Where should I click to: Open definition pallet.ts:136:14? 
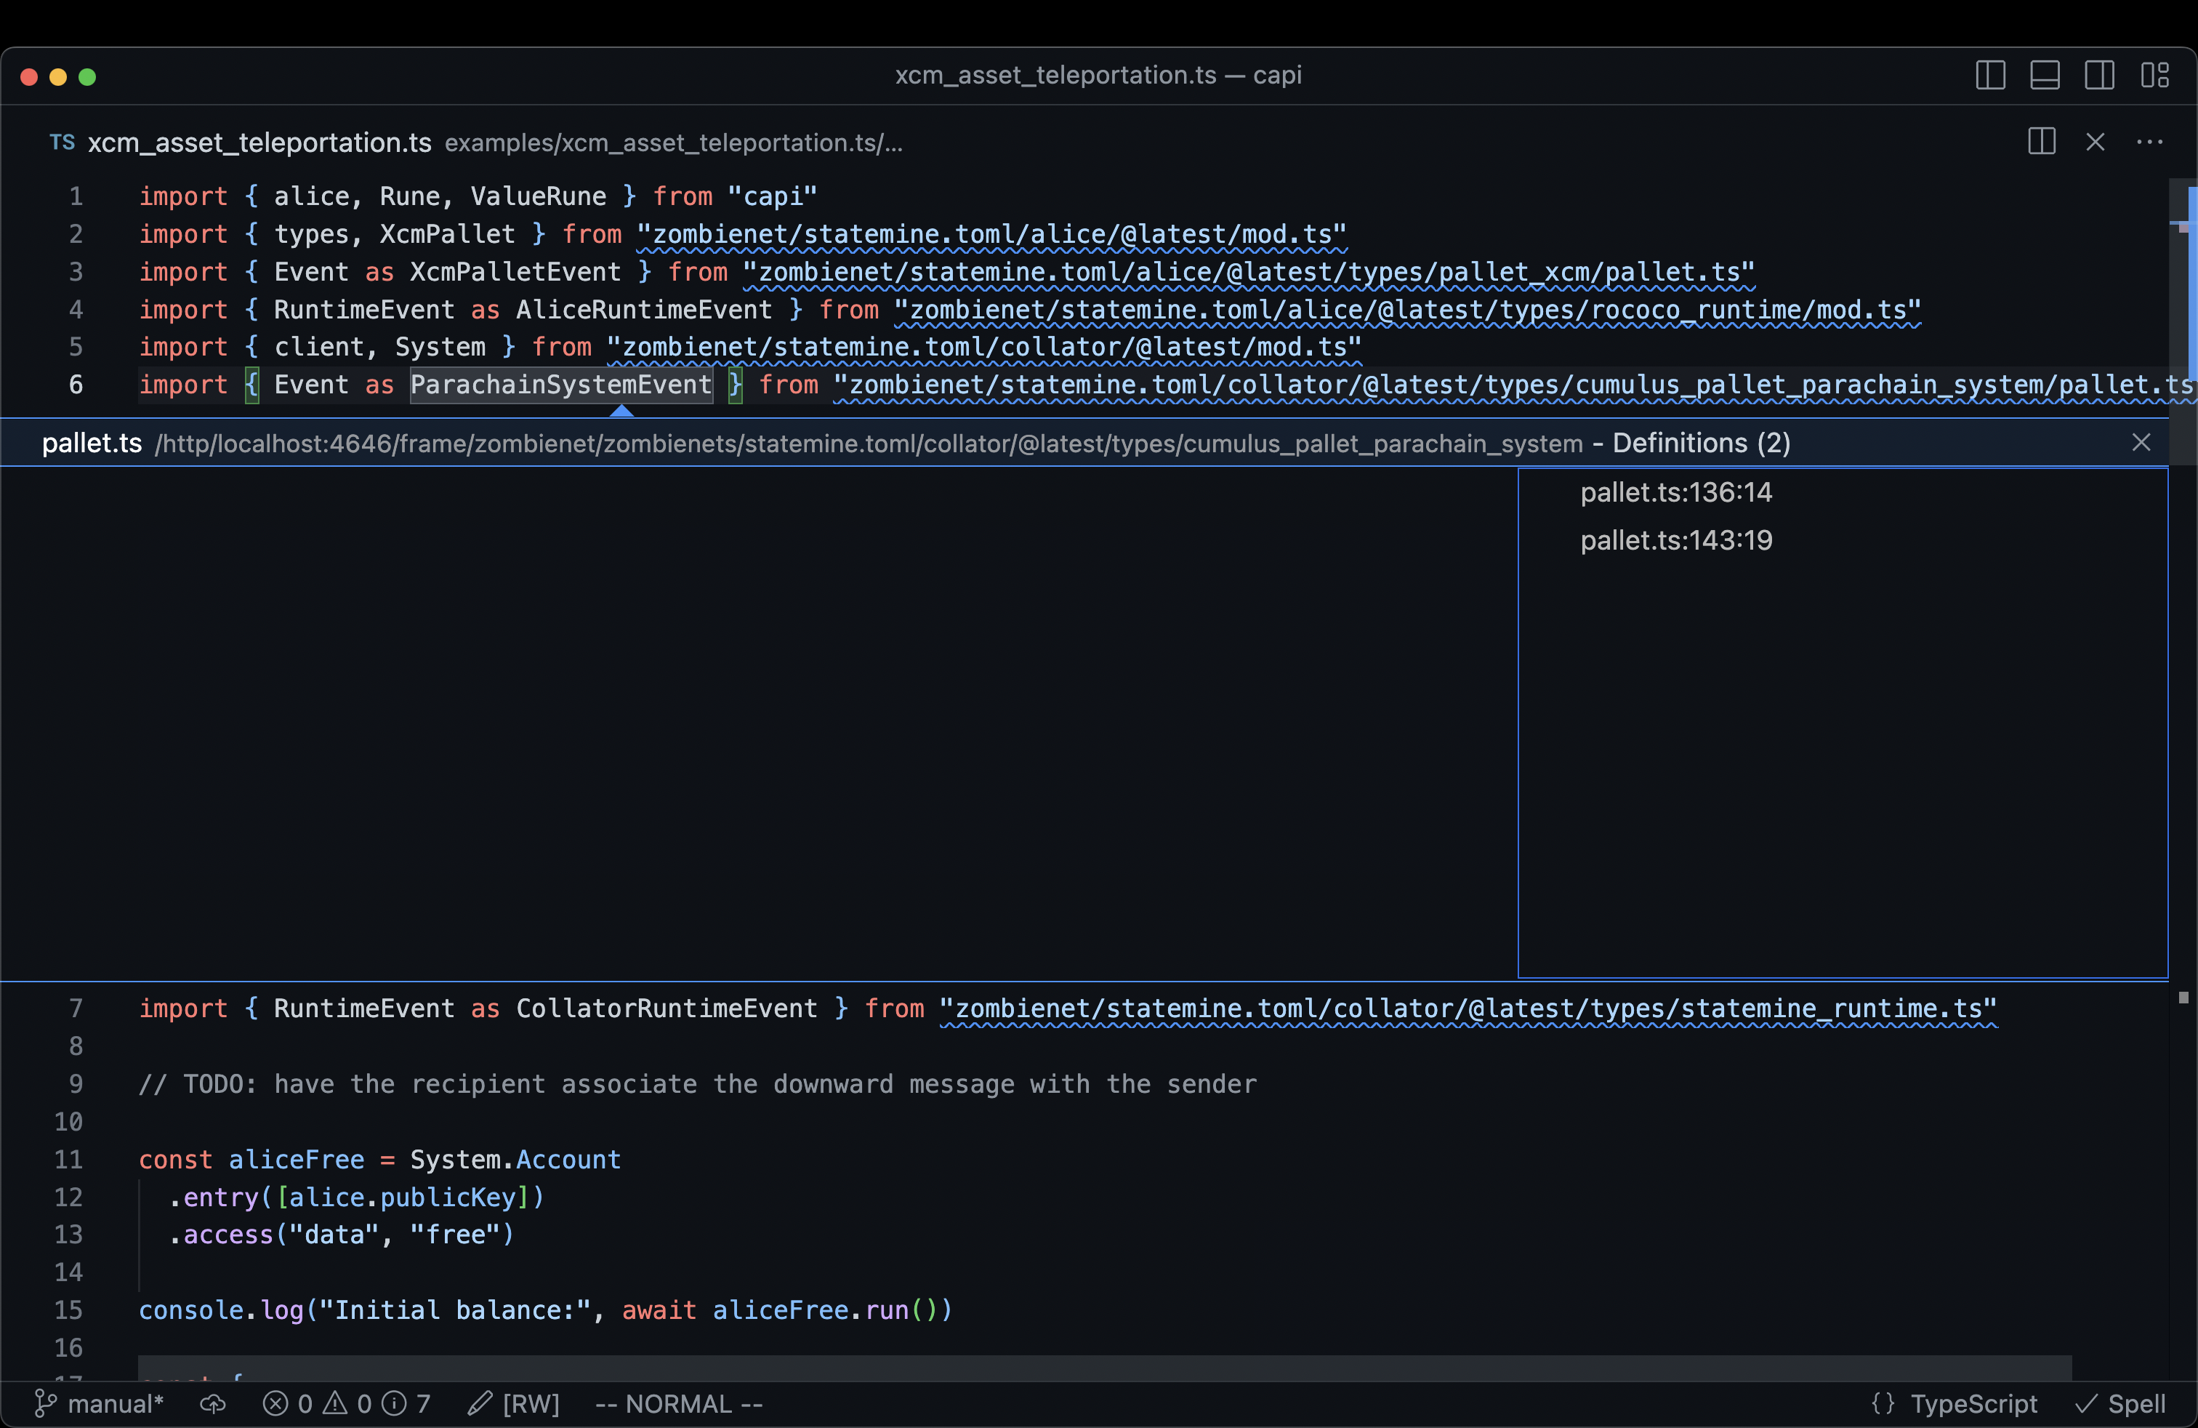pos(1675,492)
